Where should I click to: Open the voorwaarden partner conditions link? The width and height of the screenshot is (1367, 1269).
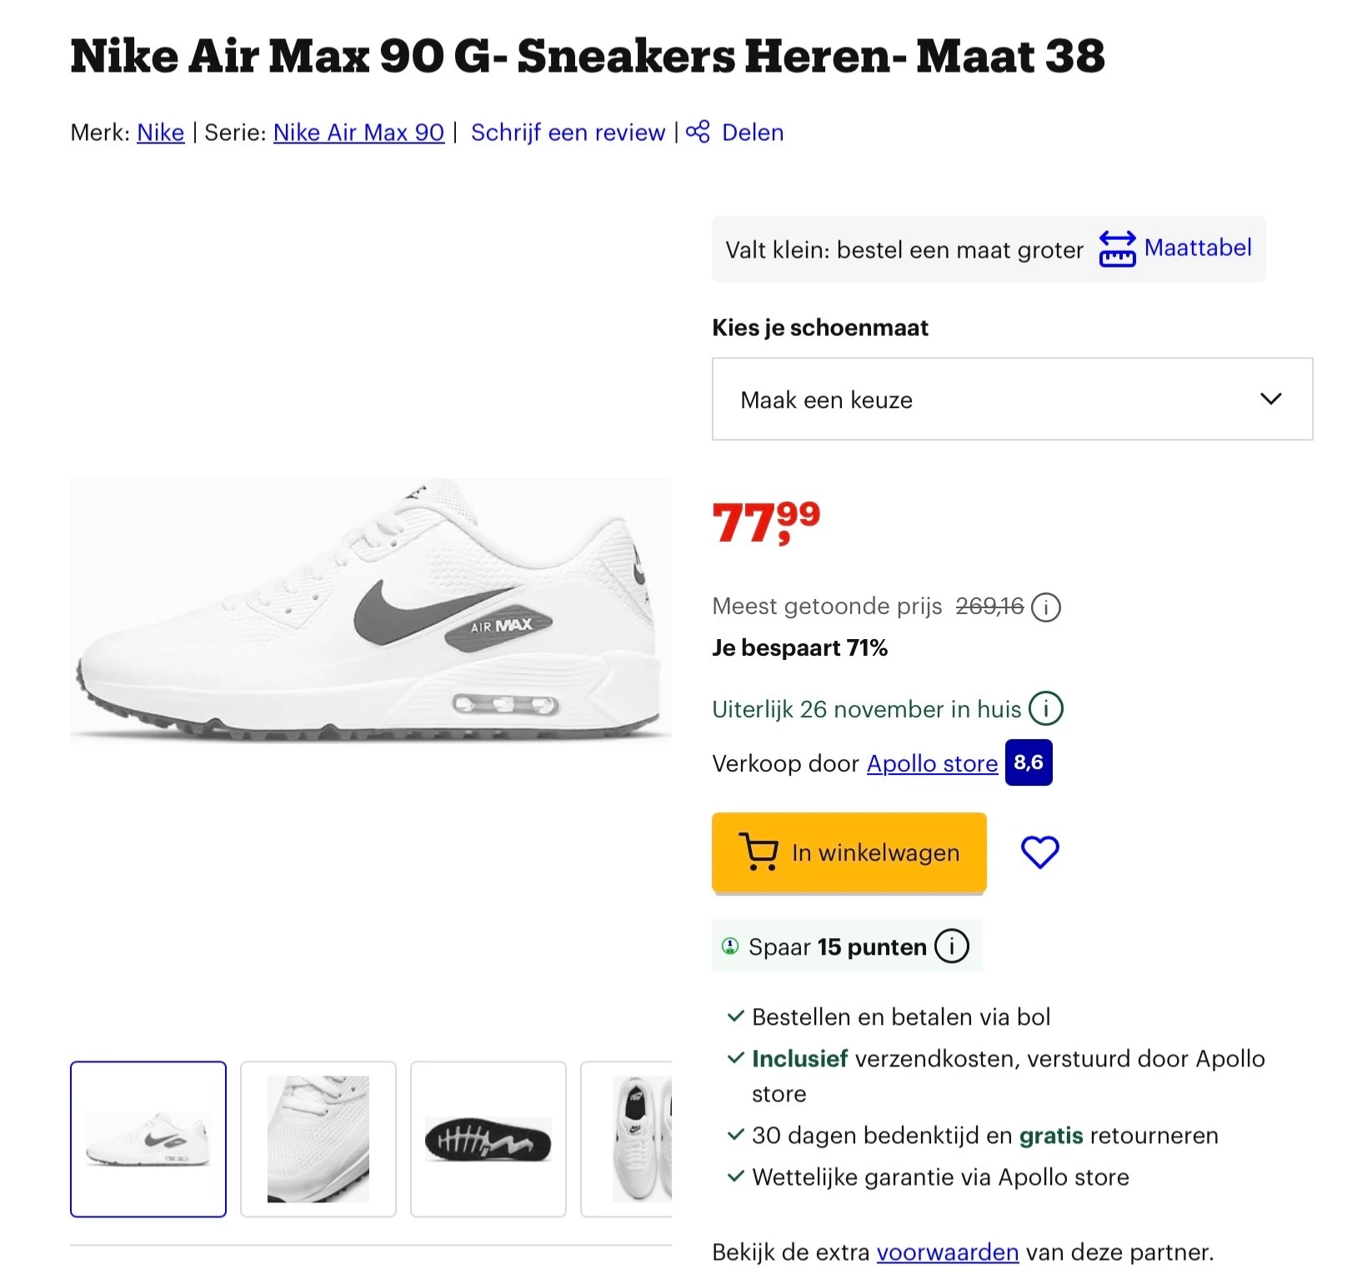[x=948, y=1252]
